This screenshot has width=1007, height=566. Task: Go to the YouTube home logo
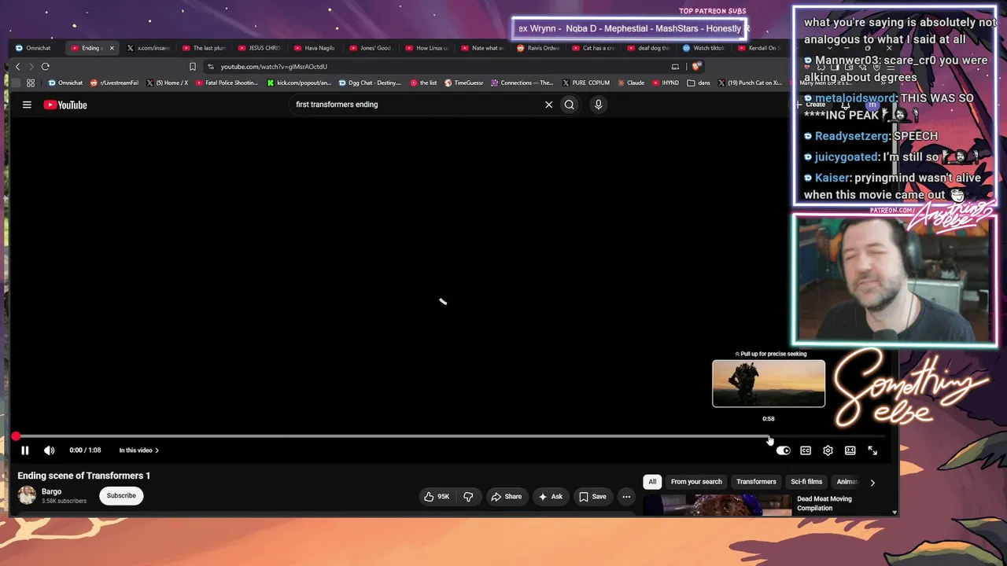(65, 105)
